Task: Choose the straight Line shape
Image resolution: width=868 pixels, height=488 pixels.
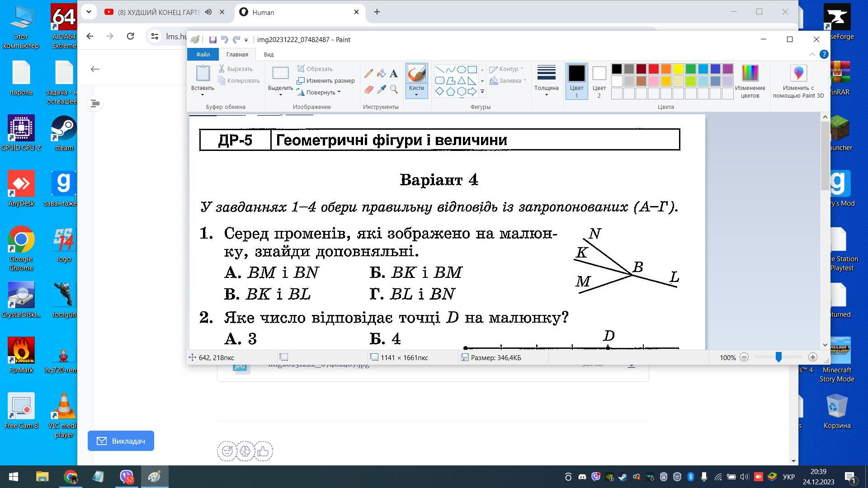Action: point(439,70)
